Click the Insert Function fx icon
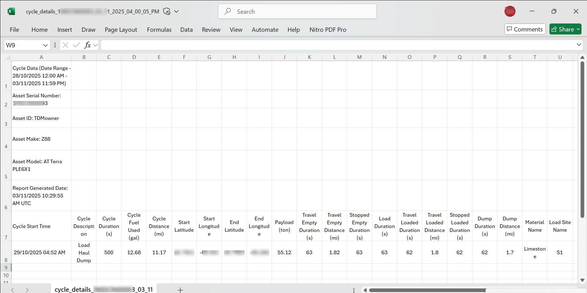The image size is (587, 293). [87, 45]
